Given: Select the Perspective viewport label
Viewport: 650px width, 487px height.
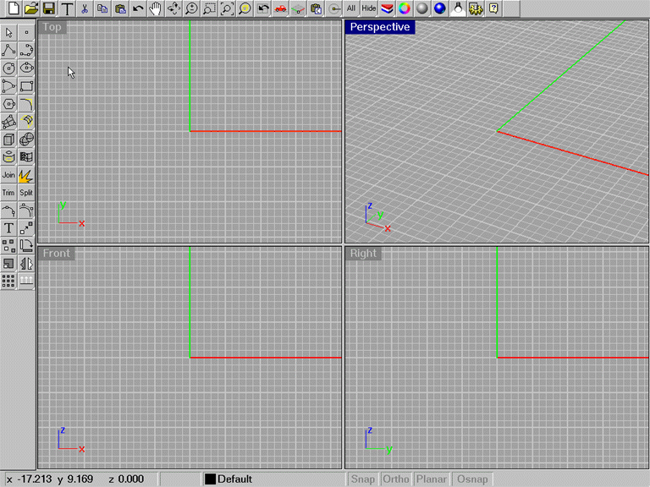Looking at the screenshot, I should 380,27.
